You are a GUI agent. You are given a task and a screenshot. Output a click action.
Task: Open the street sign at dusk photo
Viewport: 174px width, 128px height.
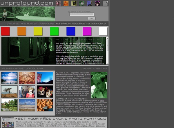click(x=45, y=78)
